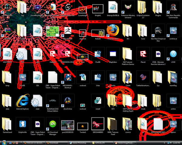Launch the large Mozilla Firefox desktop shortcut
Screen dimensions: 182x145
113,31
